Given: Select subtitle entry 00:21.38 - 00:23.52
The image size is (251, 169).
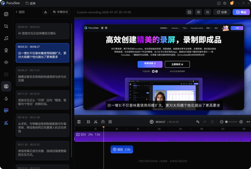Looking at the screenshot, I should point(43,151).
